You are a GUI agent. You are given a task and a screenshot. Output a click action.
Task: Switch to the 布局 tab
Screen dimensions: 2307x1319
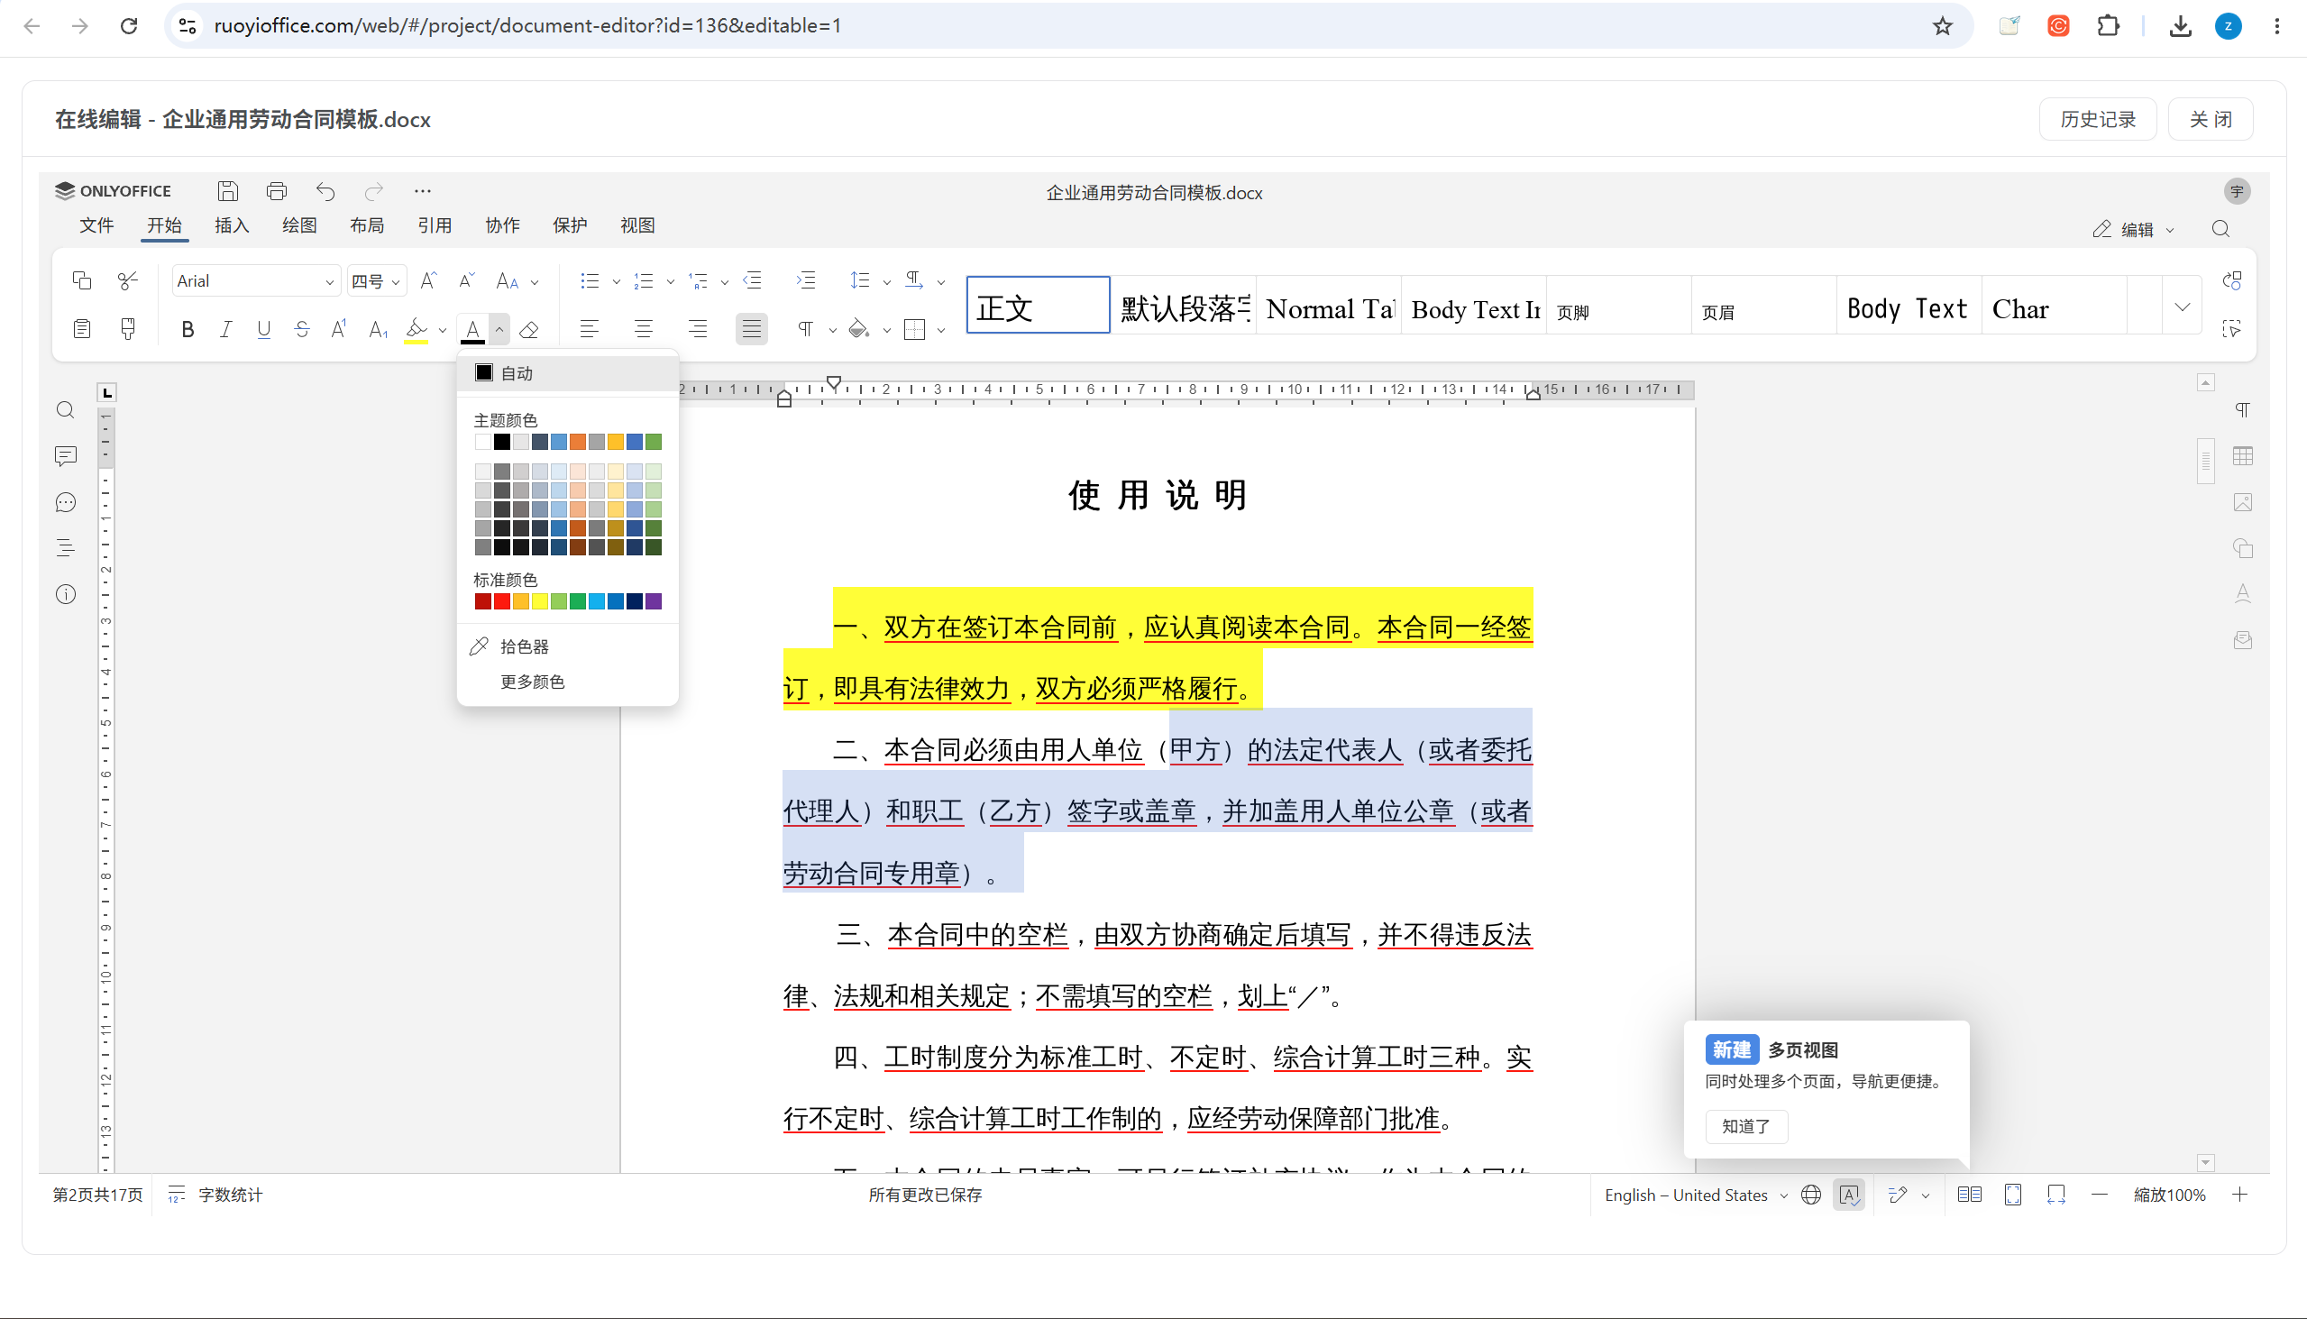[367, 225]
